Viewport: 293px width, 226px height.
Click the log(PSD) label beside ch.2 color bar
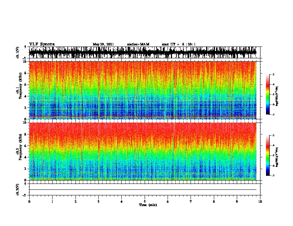point(277,157)
